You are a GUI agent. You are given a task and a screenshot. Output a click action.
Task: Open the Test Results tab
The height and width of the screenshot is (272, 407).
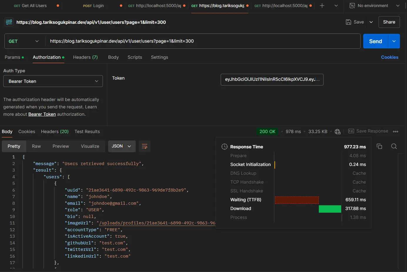tap(87, 132)
